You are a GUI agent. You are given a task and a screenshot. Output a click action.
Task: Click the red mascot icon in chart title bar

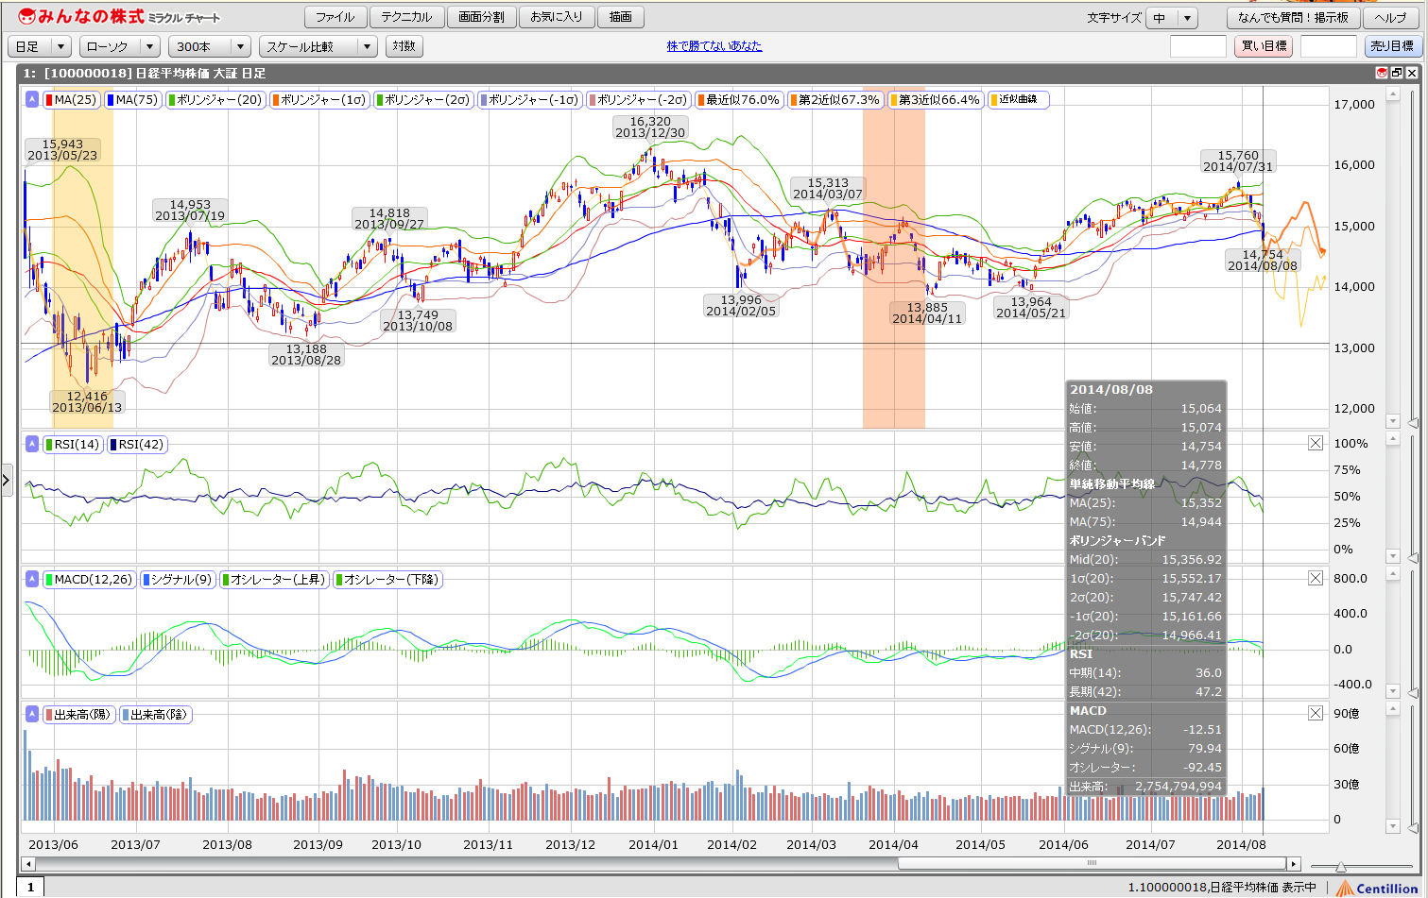(x=1381, y=73)
